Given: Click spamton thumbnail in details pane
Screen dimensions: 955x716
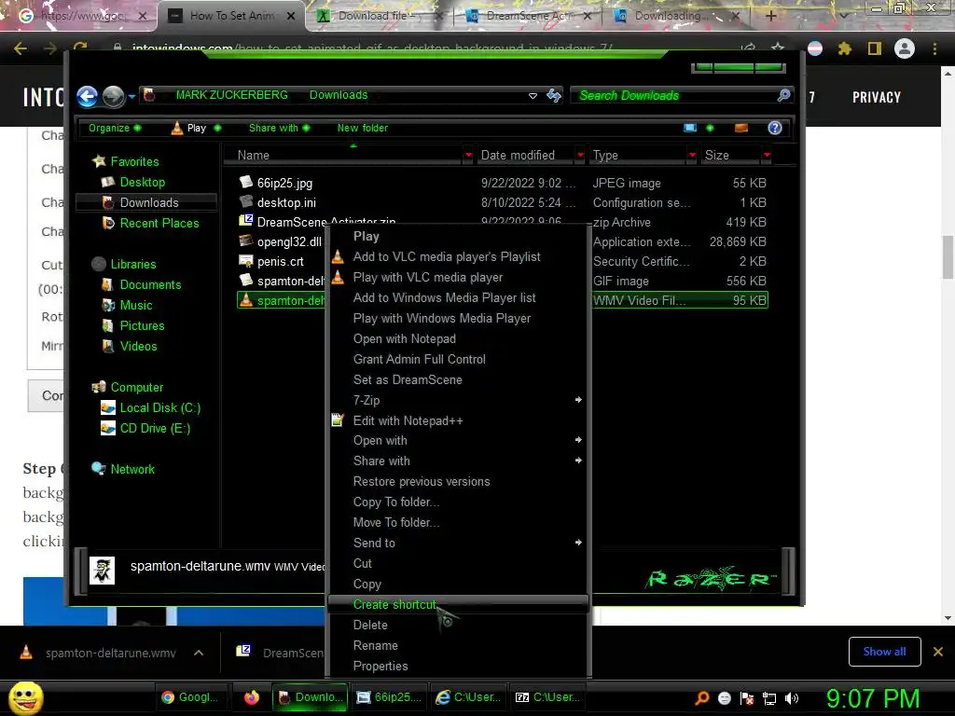Looking at the screenshot, I should pos(103,571).
